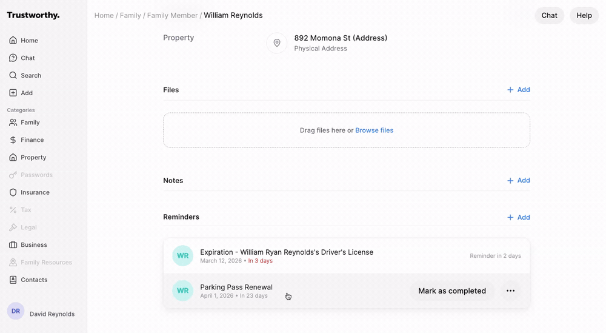
Task: Open the Driver's License expiration reminder
Action: 287,252
